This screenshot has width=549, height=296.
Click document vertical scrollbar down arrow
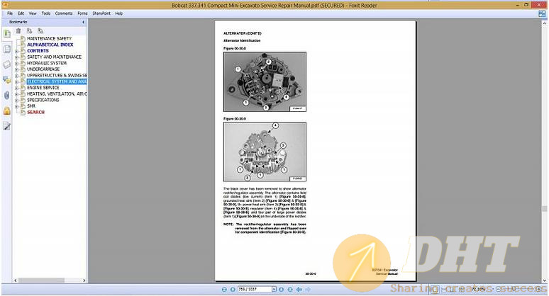point(545,280)
